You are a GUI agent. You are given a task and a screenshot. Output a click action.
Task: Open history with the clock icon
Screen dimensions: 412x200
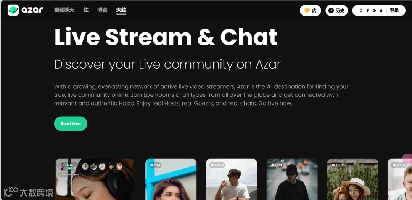pyautogui.click(x=336, y=11)
